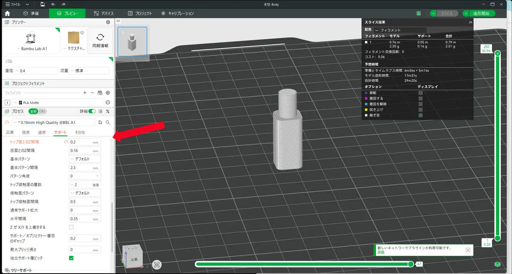This screenshot has width=512, height=274.
Task: Reset process preset orange arrow icon
Action: click(x=7, y=122)
